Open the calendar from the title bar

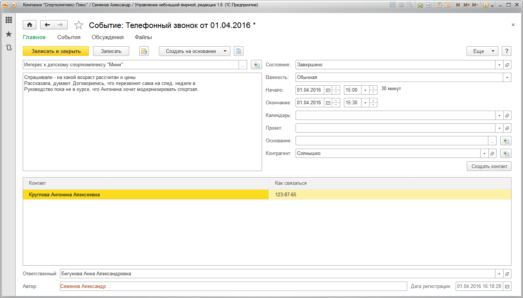[447, 5]
